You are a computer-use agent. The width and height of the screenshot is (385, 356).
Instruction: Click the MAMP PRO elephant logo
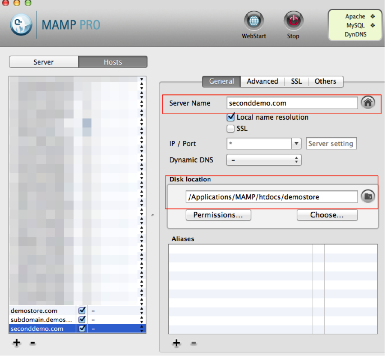click(21, 24)
